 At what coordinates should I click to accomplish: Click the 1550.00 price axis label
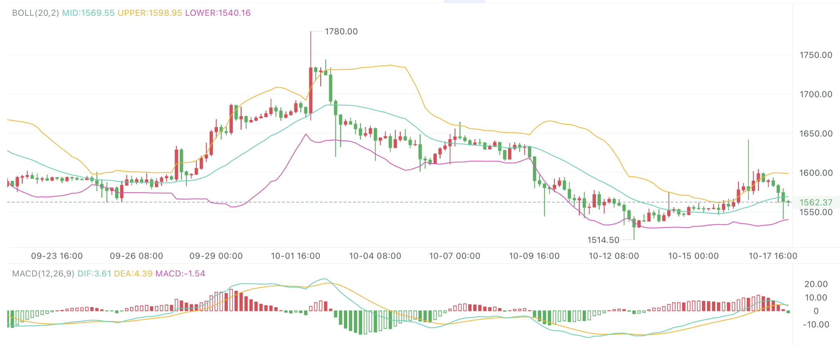click(816, 212)
